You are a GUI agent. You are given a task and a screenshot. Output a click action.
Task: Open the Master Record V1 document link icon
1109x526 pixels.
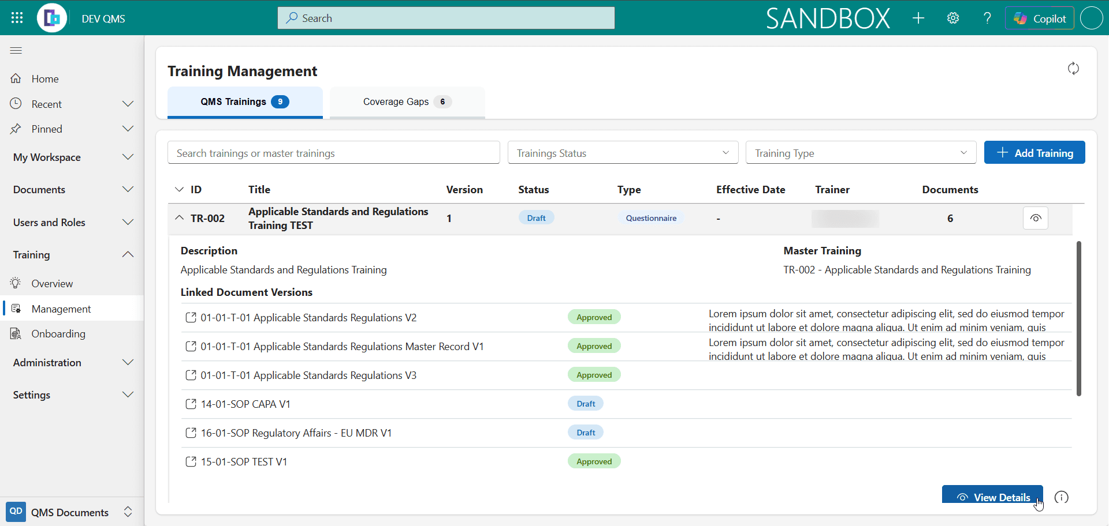pos(191,347)
